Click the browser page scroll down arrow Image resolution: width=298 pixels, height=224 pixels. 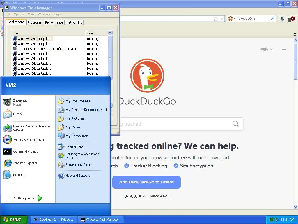click(x=295, y=207)
